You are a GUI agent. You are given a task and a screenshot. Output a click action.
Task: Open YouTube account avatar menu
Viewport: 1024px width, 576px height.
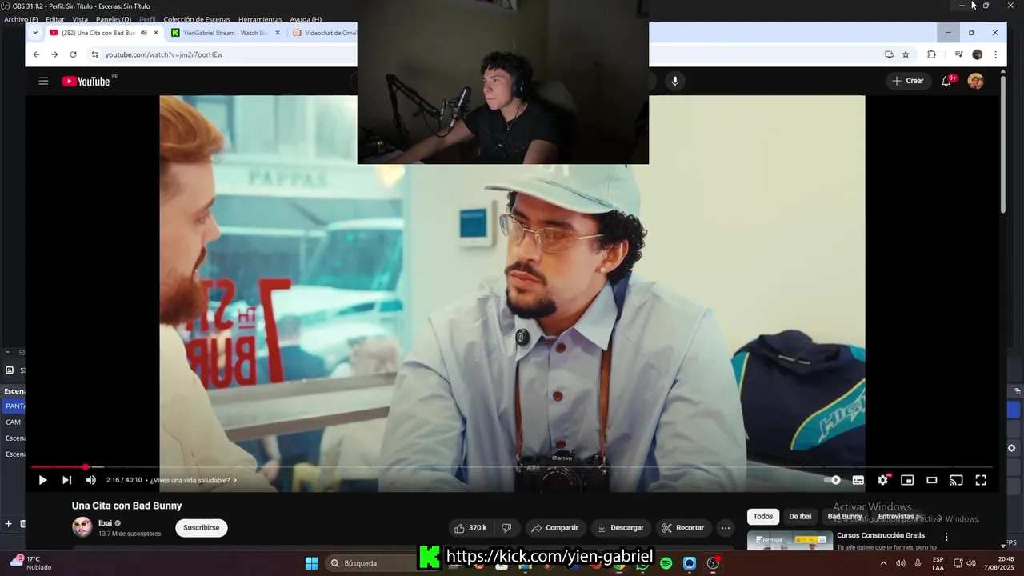975,81
